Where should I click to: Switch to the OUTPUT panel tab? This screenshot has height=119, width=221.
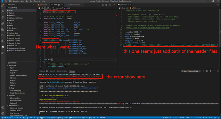[x=53, y=71]
